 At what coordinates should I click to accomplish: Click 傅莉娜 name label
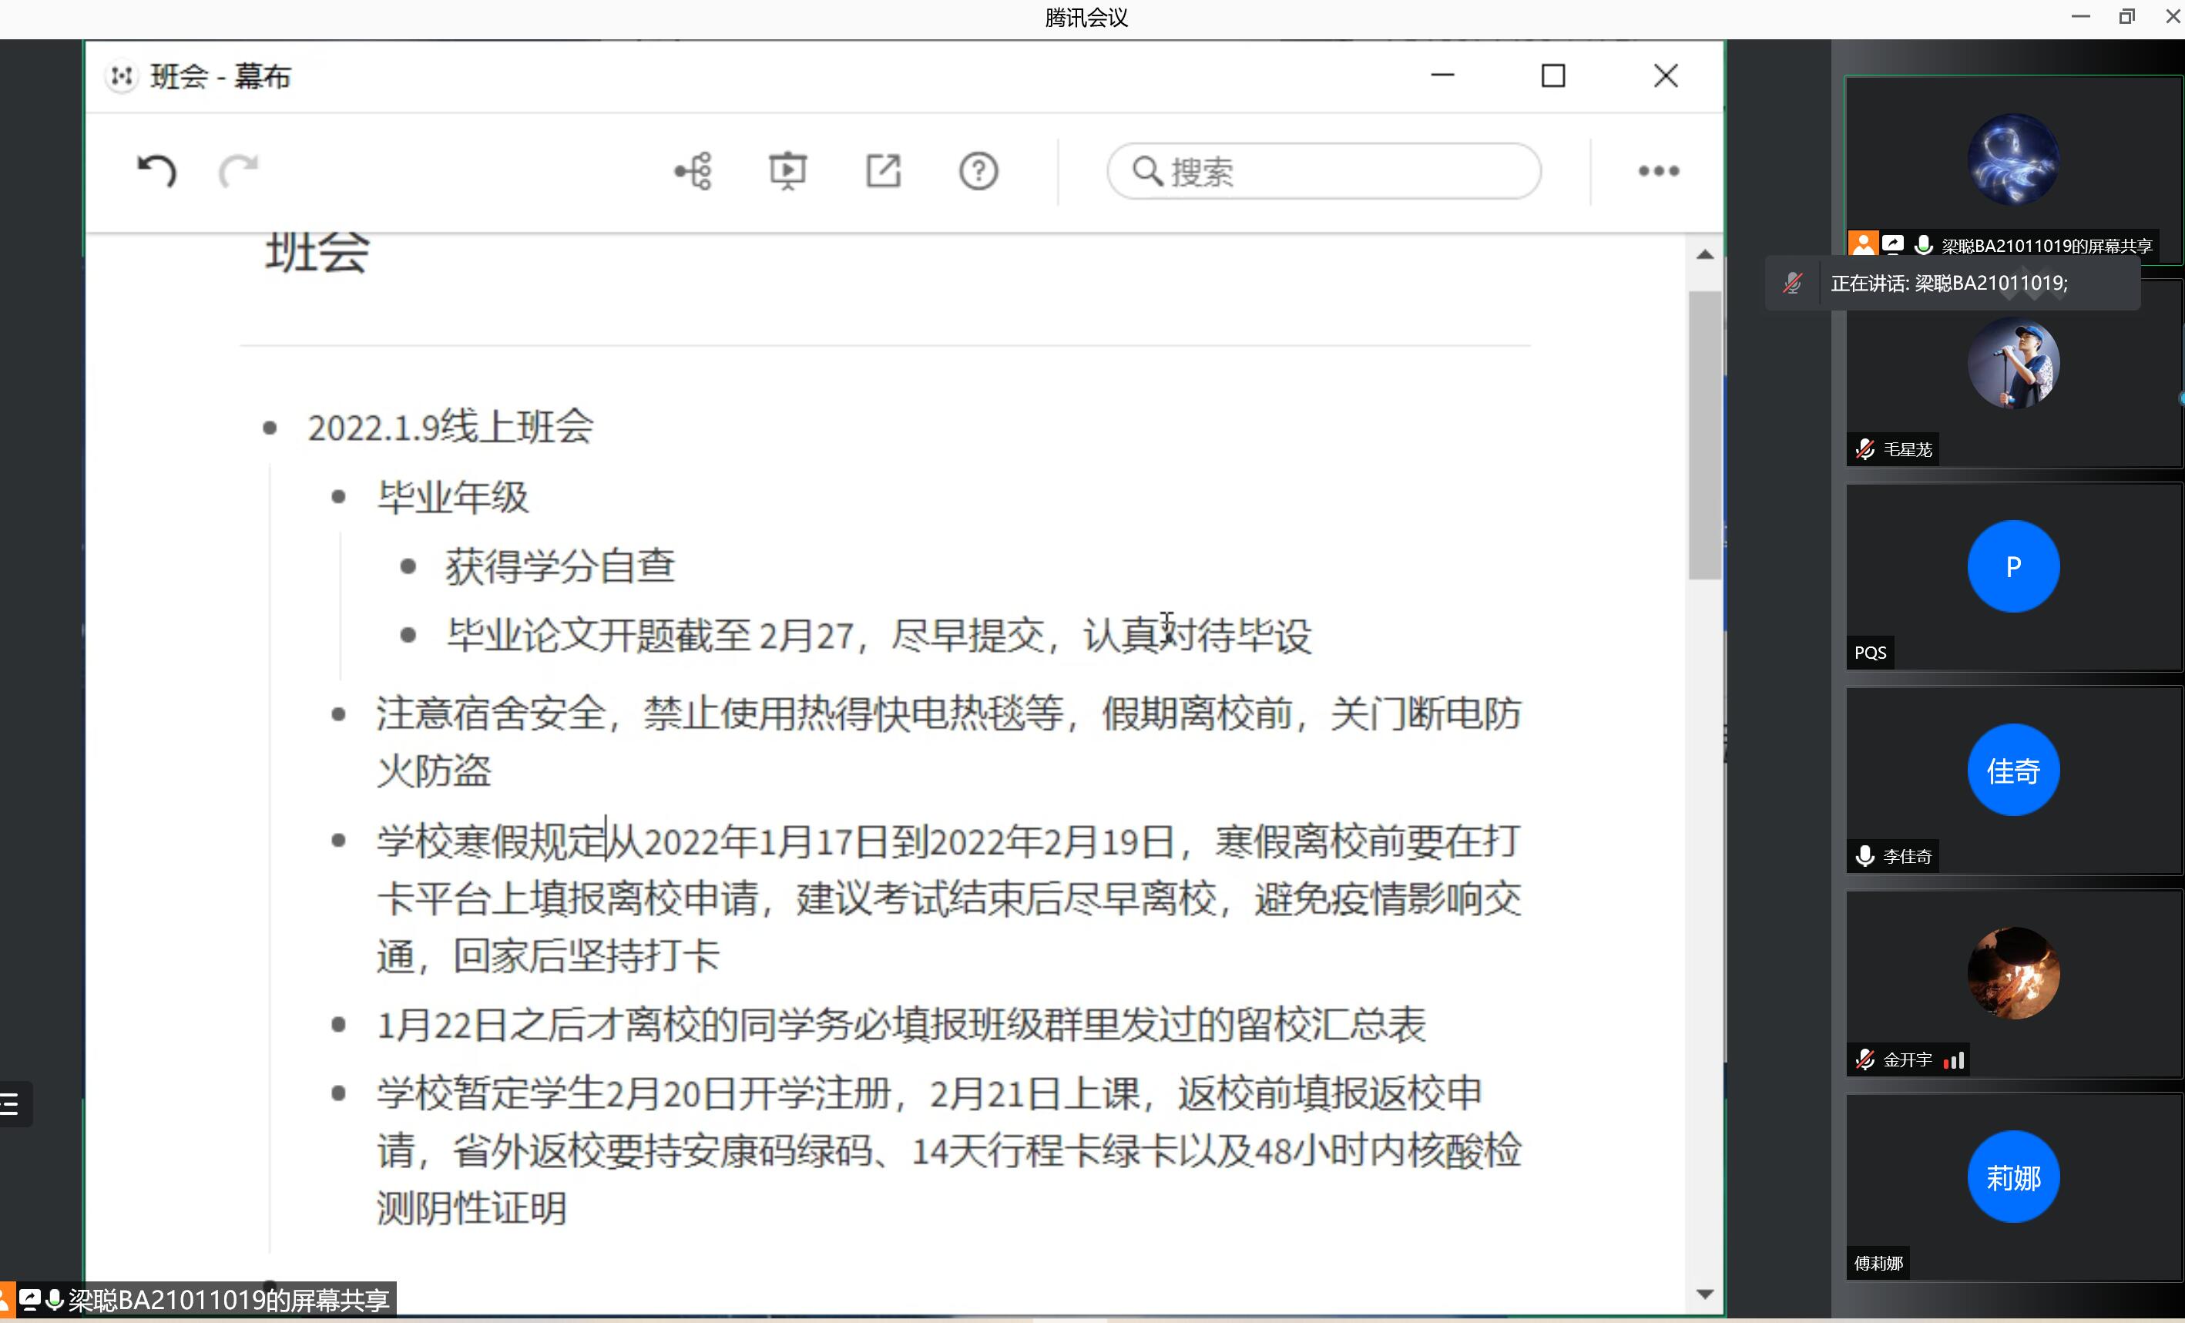point(1878,1264)
